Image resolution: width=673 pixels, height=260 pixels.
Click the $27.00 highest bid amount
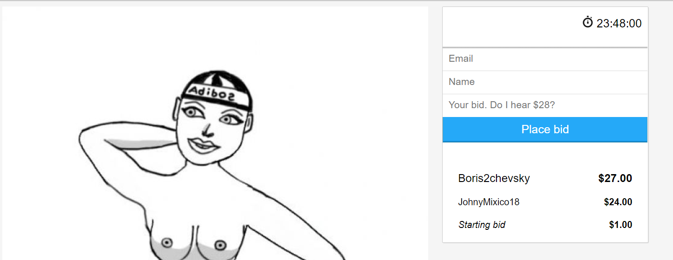coord(615,178)
